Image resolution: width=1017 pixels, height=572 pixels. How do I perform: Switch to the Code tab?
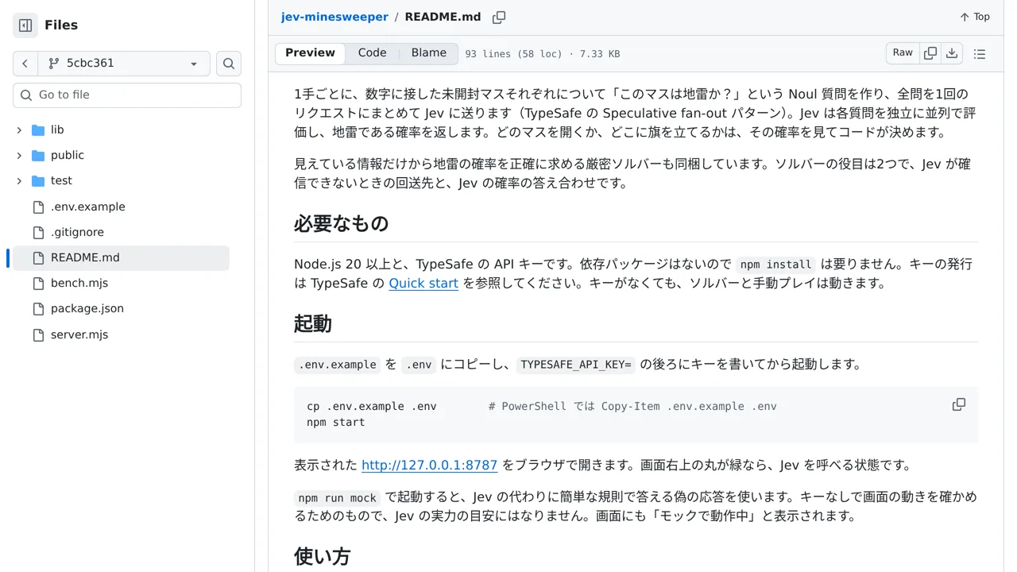(372, 53)
